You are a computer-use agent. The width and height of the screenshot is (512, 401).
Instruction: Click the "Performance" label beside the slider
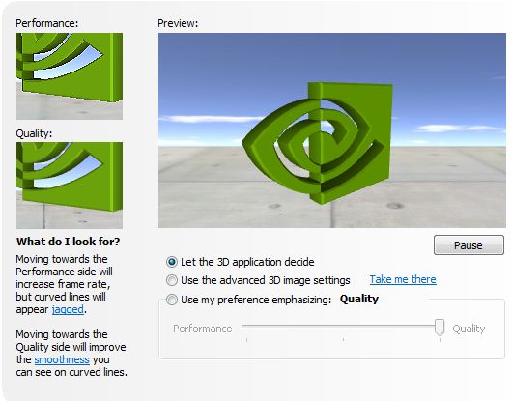click(203, 329)
